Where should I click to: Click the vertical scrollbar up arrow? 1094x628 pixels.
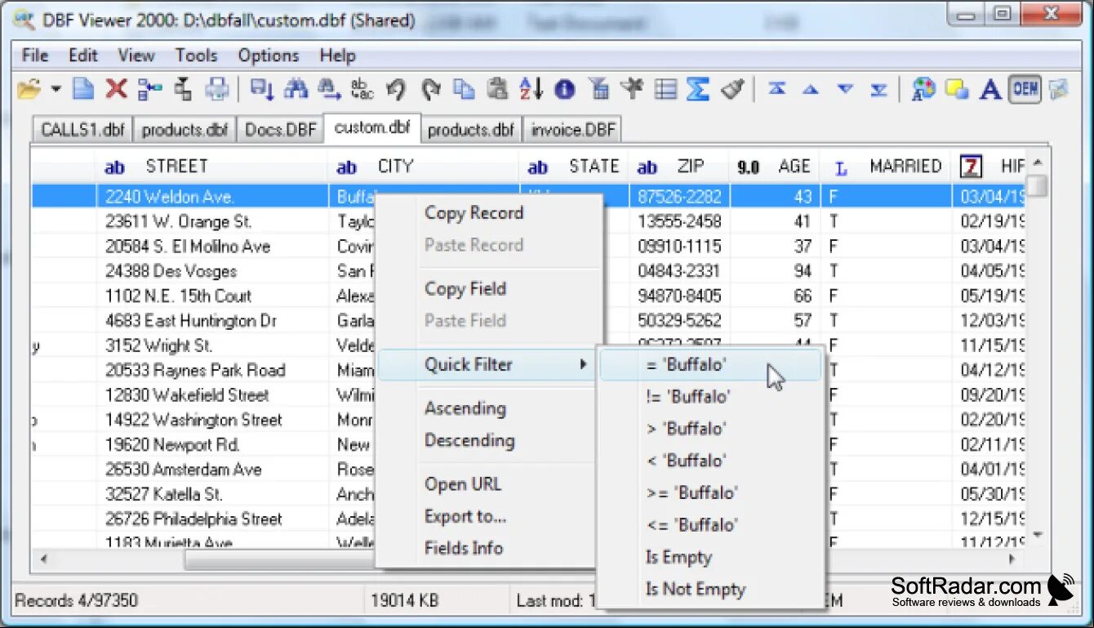click(x=1037, y=163)
